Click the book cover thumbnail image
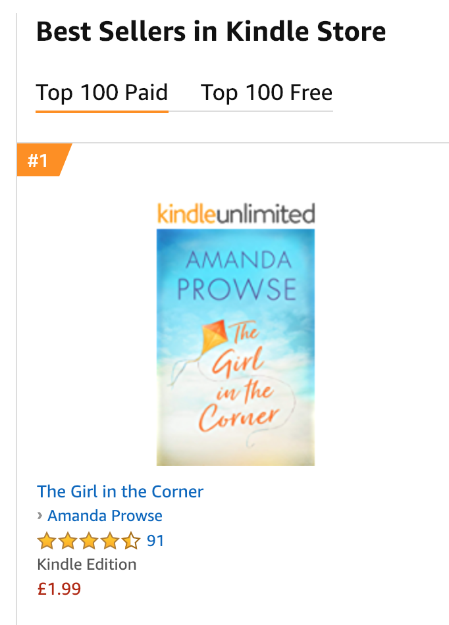 point(236,347)
